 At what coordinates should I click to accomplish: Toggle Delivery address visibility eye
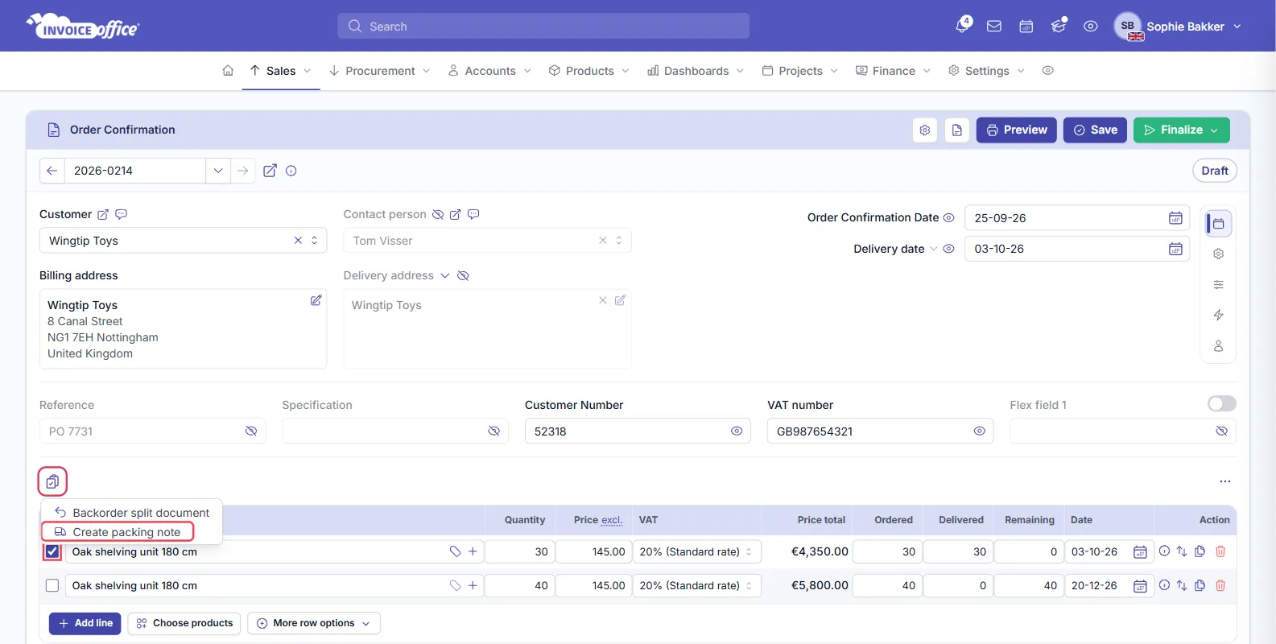(463, 275)
